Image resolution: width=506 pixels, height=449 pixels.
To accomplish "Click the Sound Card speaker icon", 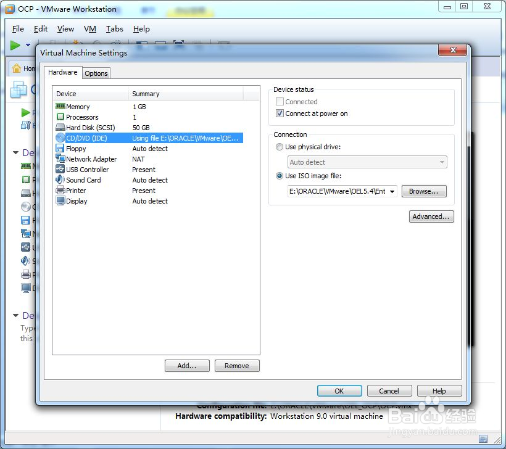I will point(60,179).
